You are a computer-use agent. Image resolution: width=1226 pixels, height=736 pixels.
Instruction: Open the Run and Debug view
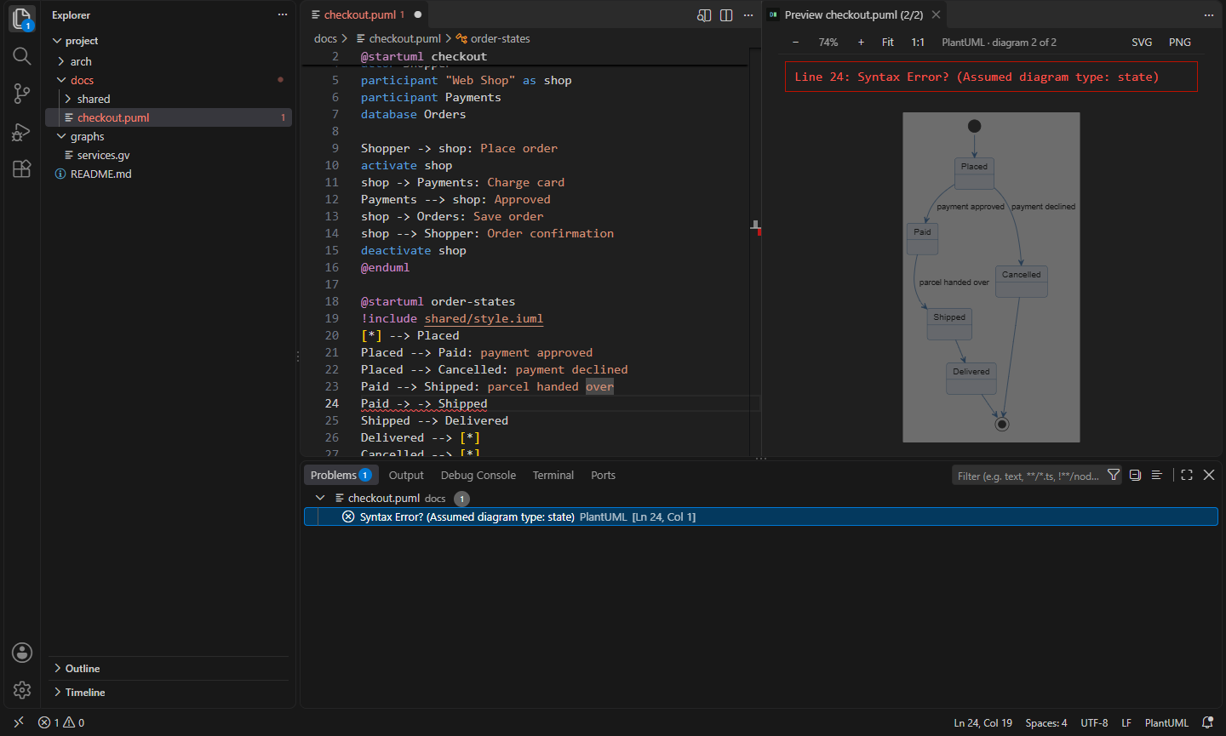tap(22, 132)
